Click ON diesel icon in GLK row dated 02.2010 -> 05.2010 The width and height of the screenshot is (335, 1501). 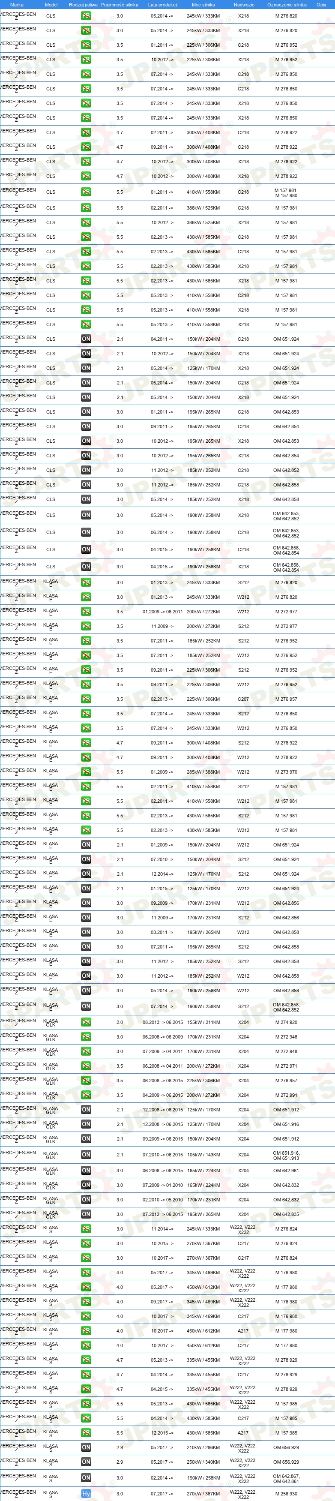point(86,1199)
